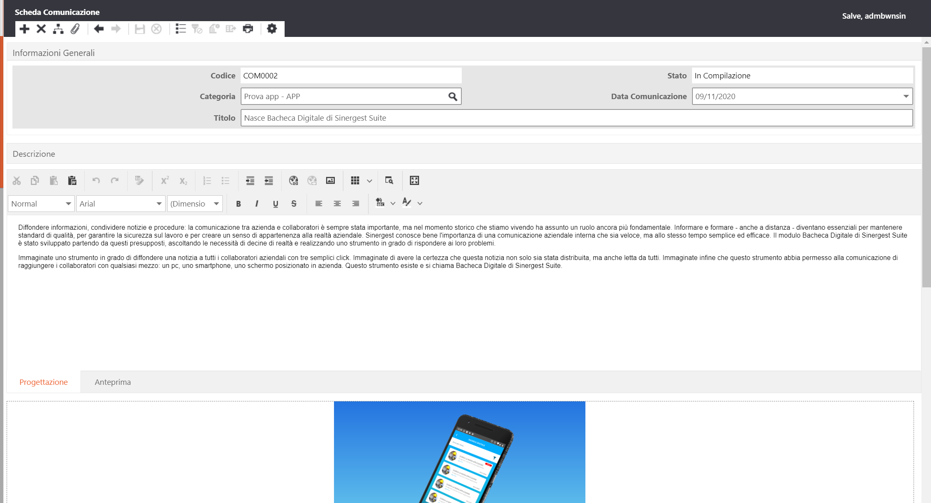Viewport: 931px width, 503px height.
Task: Align text to the right
Action: point(356,204)
